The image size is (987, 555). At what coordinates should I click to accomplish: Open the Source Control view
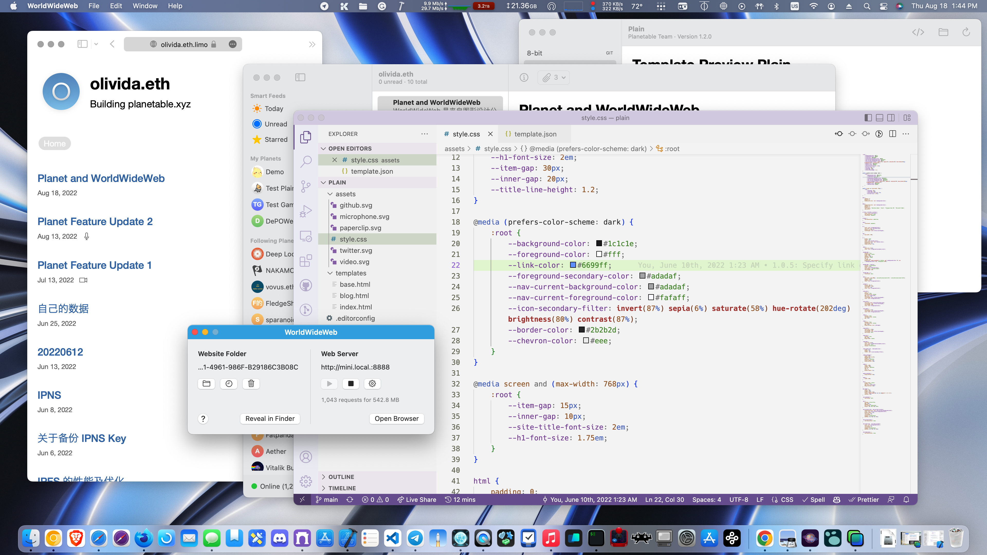[x=306, y=187]
